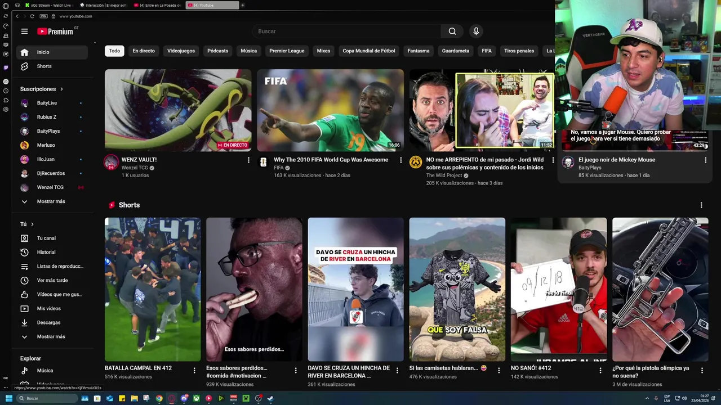This screenshot has width=721, height=405.
Task: Expand the Suscripciones section chevron
Action: (61, 89)
